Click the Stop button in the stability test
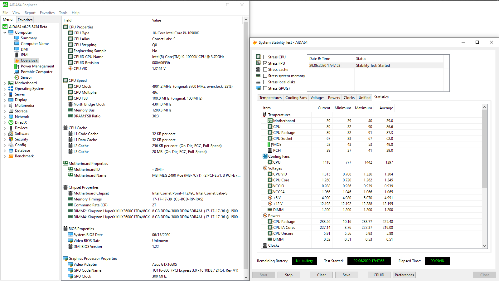Image resolution: width=499 pixels, height=281 pixels. click(x=289, y=275)
